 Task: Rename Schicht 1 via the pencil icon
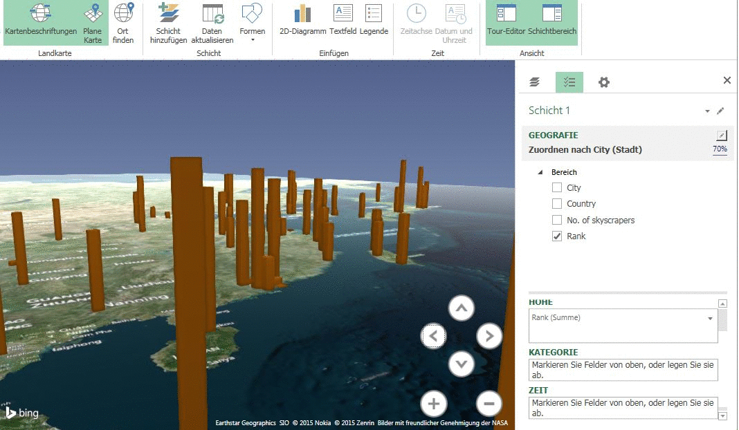pyautogui.click(x=721, y=110)
